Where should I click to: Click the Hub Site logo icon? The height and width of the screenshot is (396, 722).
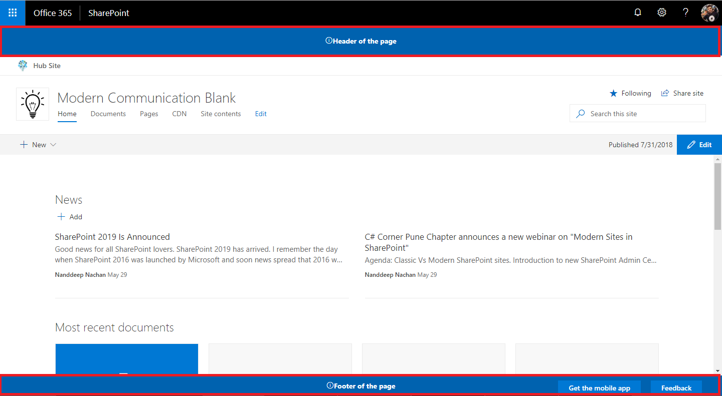point(23,66)
